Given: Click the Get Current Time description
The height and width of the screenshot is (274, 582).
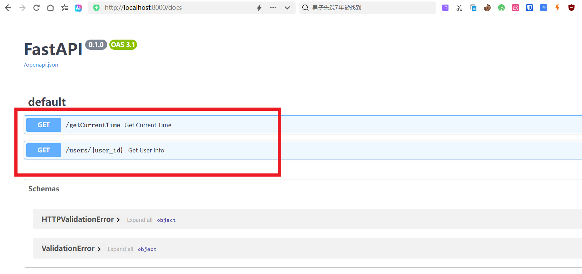Looking at the screenshot, I should coord(148,125).
